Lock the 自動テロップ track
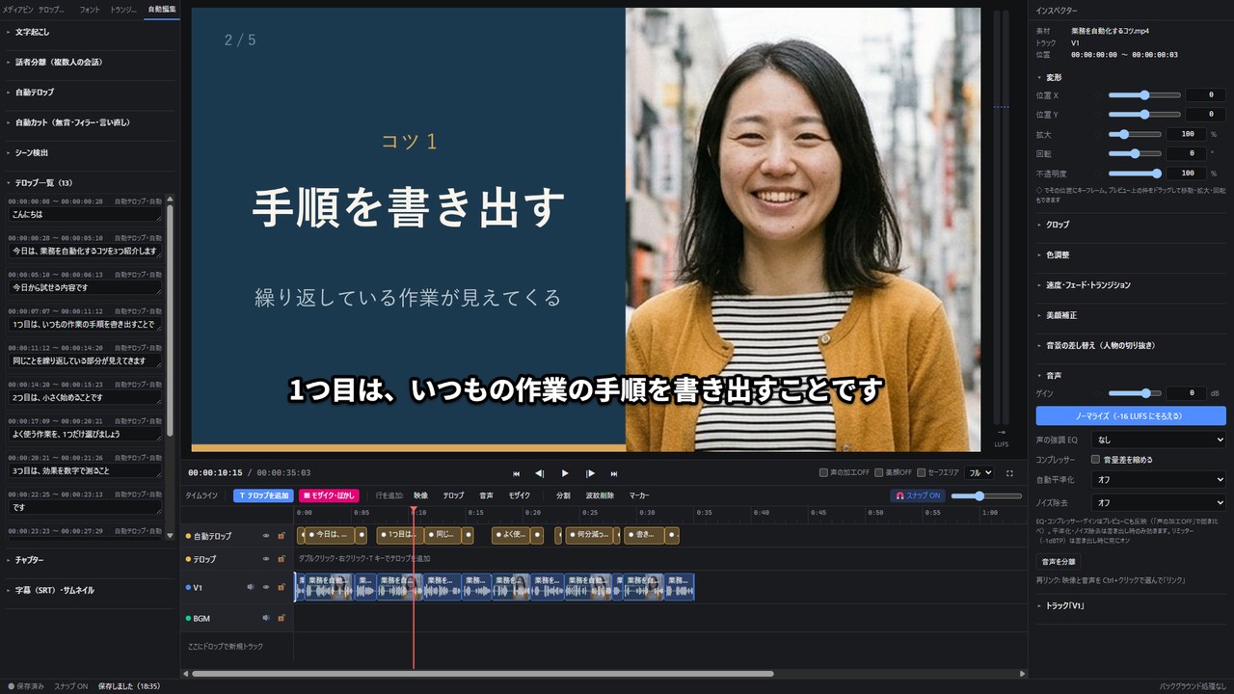The width and height of the screenshot is (1234, 694). (282, 536)
